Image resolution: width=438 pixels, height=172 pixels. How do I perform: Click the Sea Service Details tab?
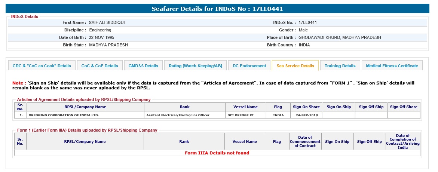coord(295,66)
